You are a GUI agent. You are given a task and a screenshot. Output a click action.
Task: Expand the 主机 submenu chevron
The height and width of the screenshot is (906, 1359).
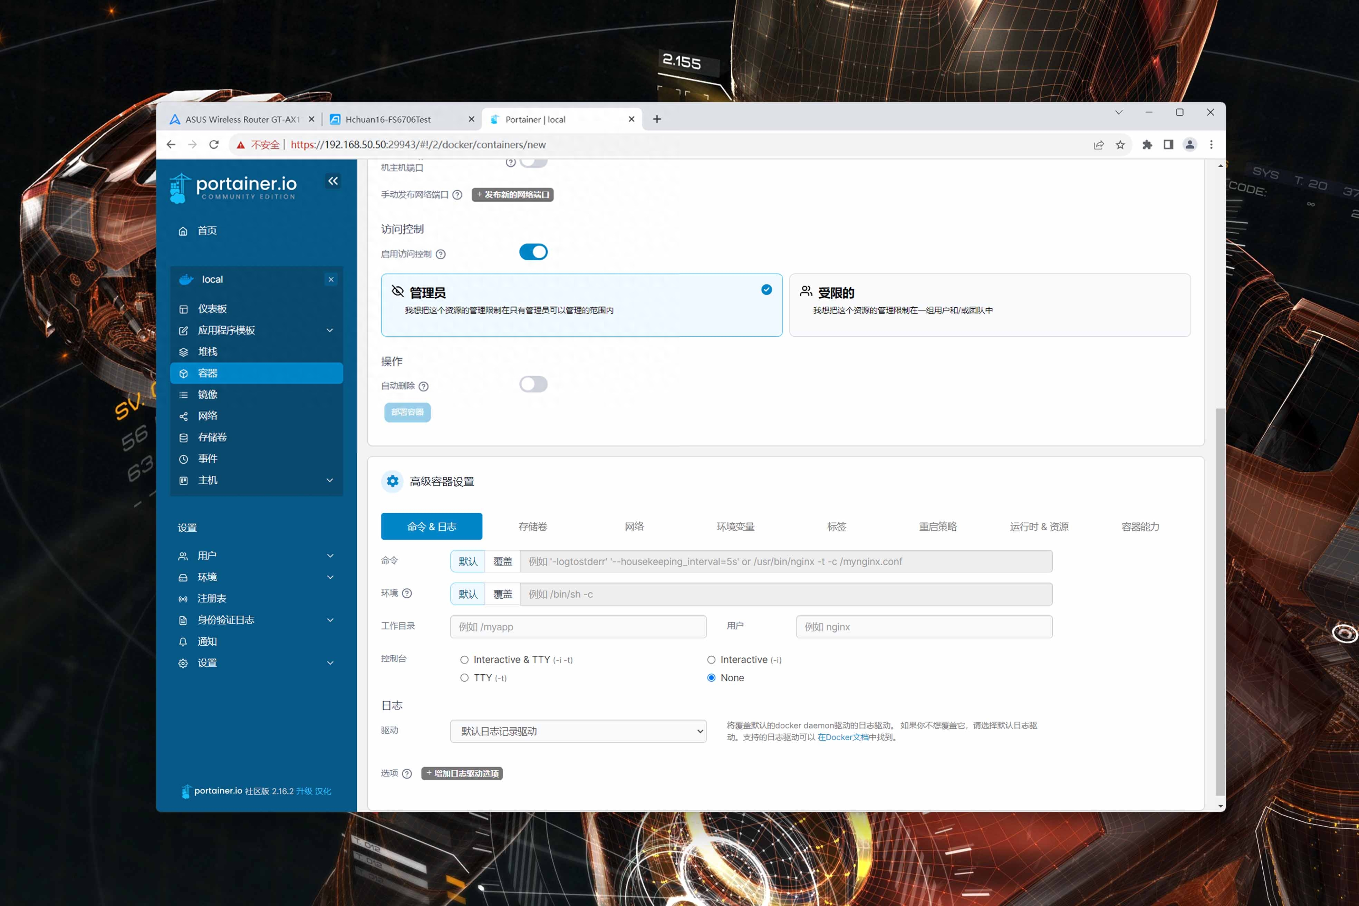330,480
